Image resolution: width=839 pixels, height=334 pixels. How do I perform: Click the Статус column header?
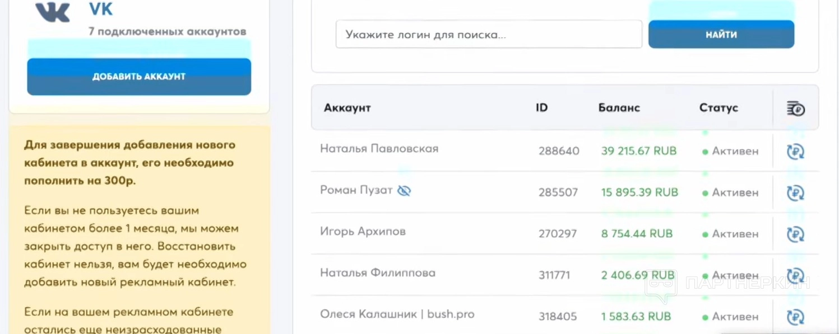[719, 108]
